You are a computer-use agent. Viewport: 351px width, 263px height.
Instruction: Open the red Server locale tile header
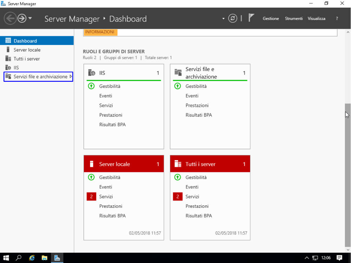point(124,164)
